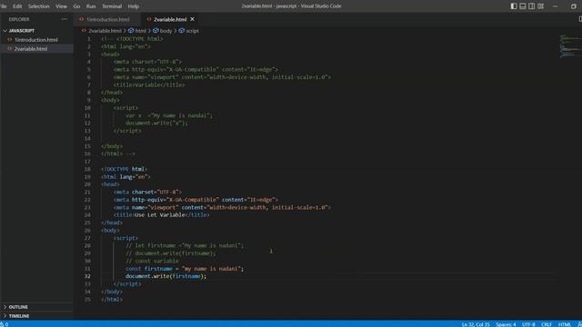Toggle the secondary side bar layout icon
This screenshot has height=327, width=582.
531,6
